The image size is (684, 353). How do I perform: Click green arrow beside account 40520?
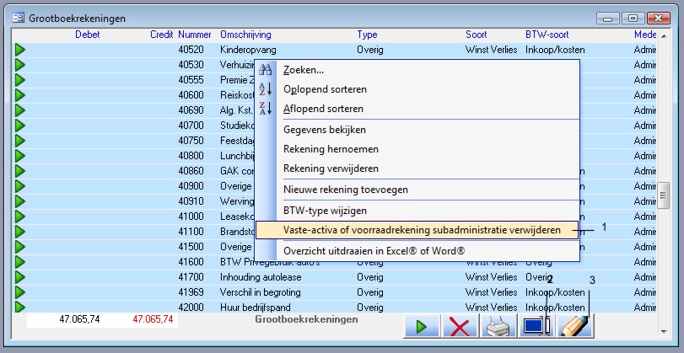20,51
